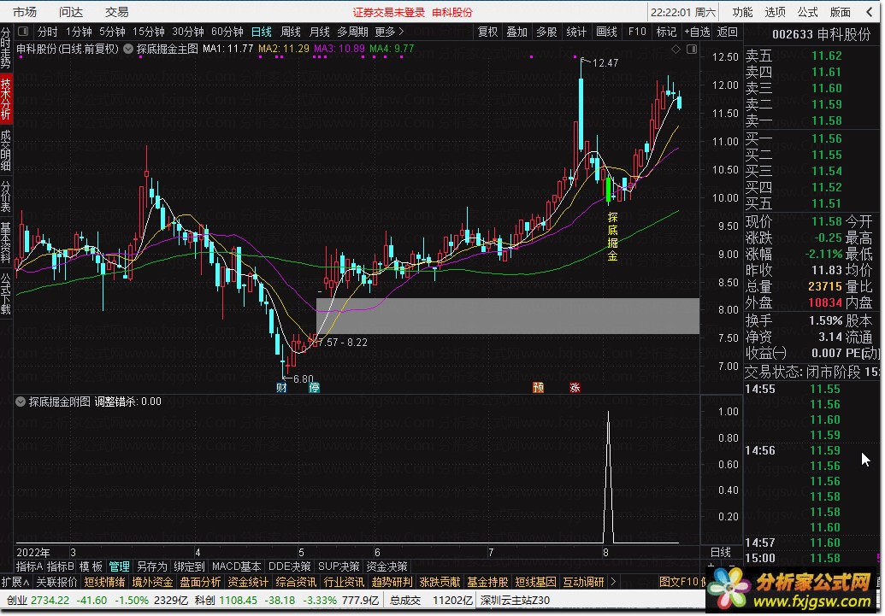Select the 15分钟 period
The height and width of the screenshot is (616, 885).
point(149,32)
